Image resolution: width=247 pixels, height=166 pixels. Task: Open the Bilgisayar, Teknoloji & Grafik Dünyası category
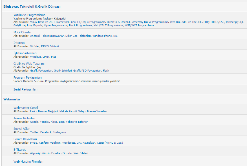click(32, 7)
